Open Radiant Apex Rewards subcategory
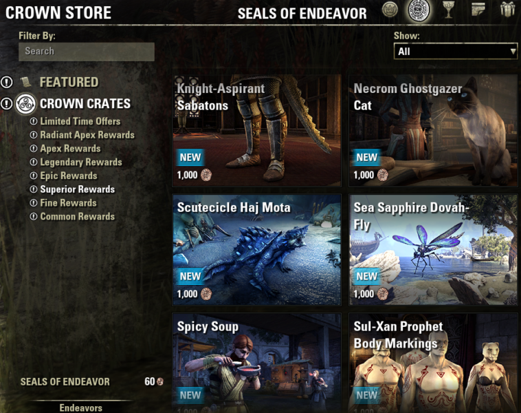The image size is (521, 413). (x=87, y=135)
